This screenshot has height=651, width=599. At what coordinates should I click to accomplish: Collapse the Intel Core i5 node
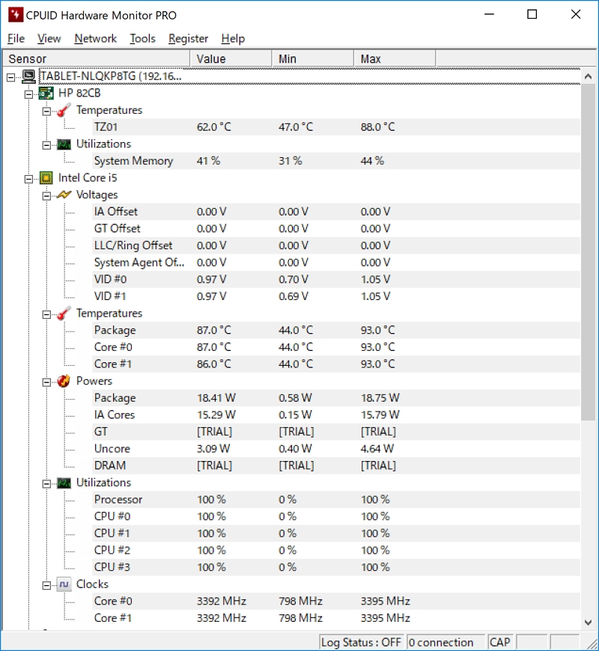tap(28, 179)
